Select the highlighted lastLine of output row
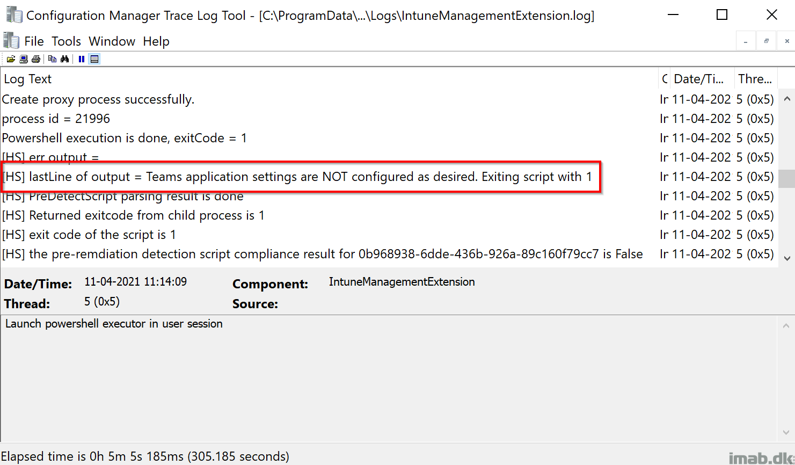795x465 pixels. 389,177
